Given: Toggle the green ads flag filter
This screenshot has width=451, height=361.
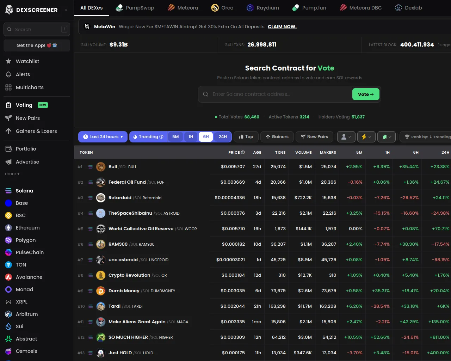Looking at the screenshot, I should click(x=387, y=137).
